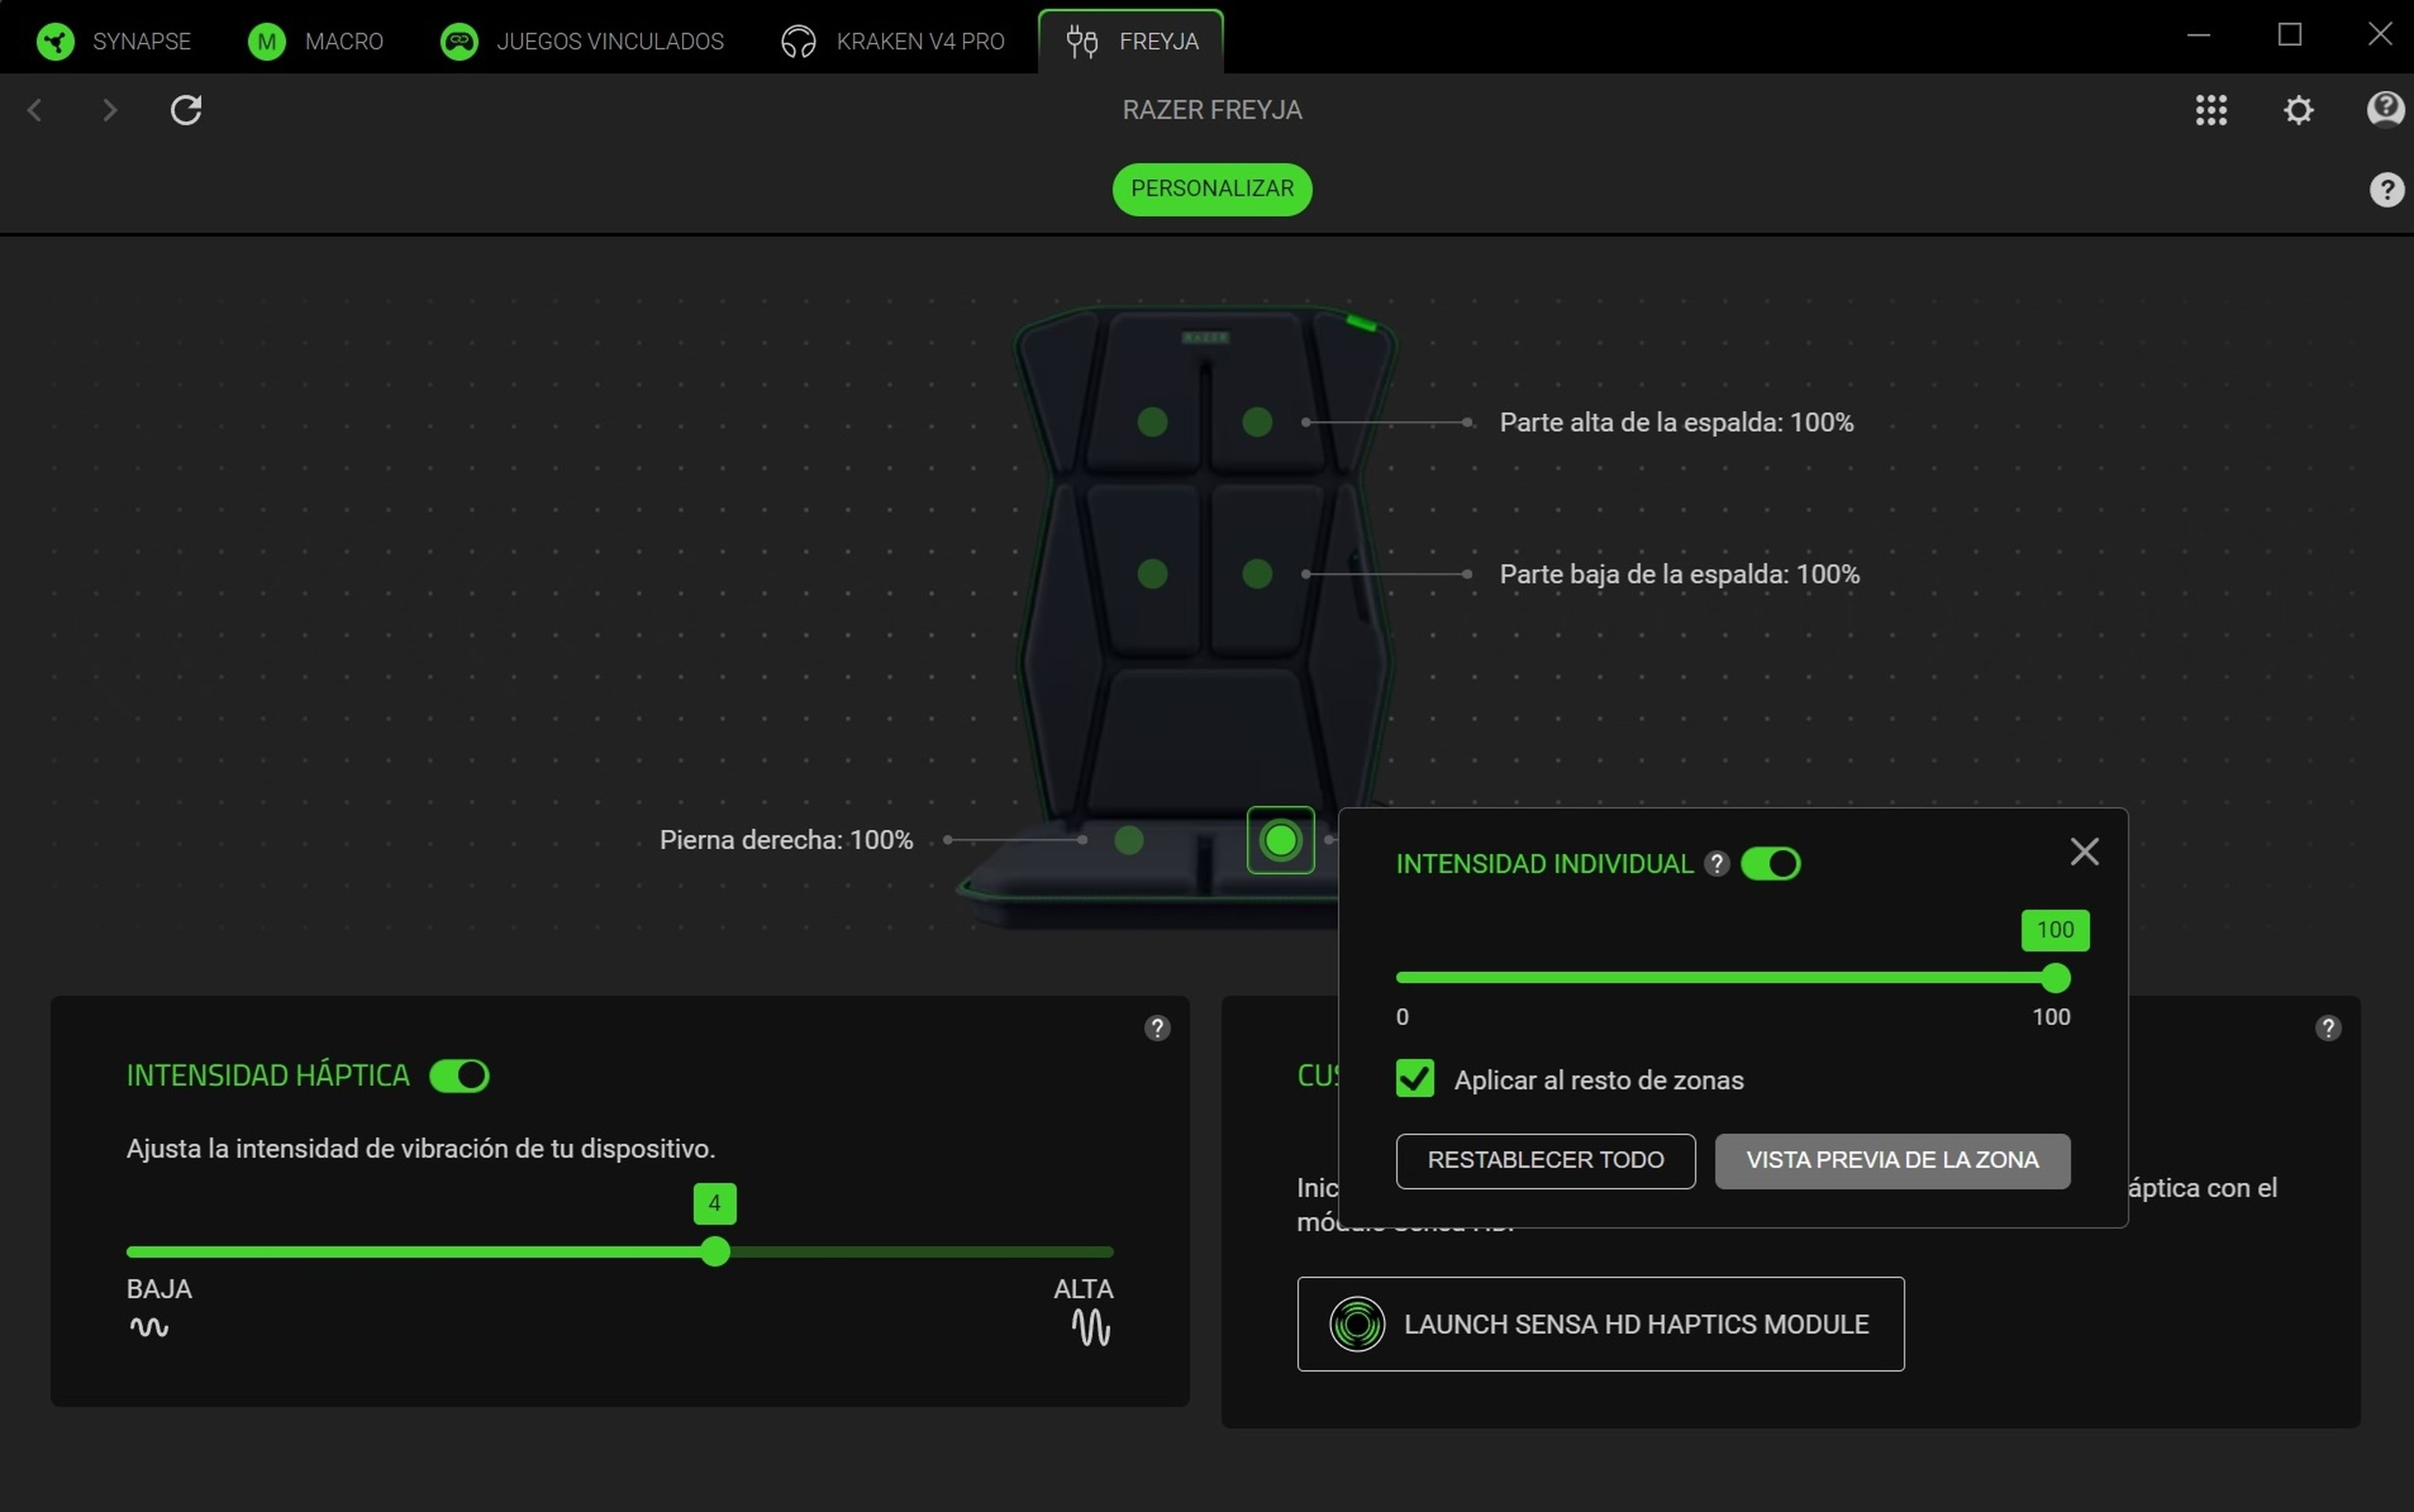
Task: Open the user profile icon
Action: tap(2386, 110)
